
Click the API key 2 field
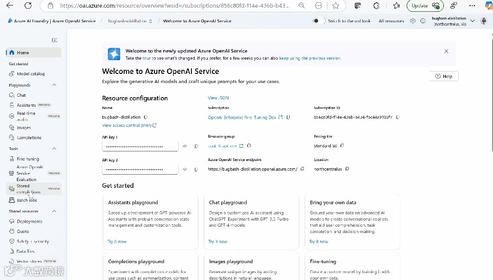[140, 170]
